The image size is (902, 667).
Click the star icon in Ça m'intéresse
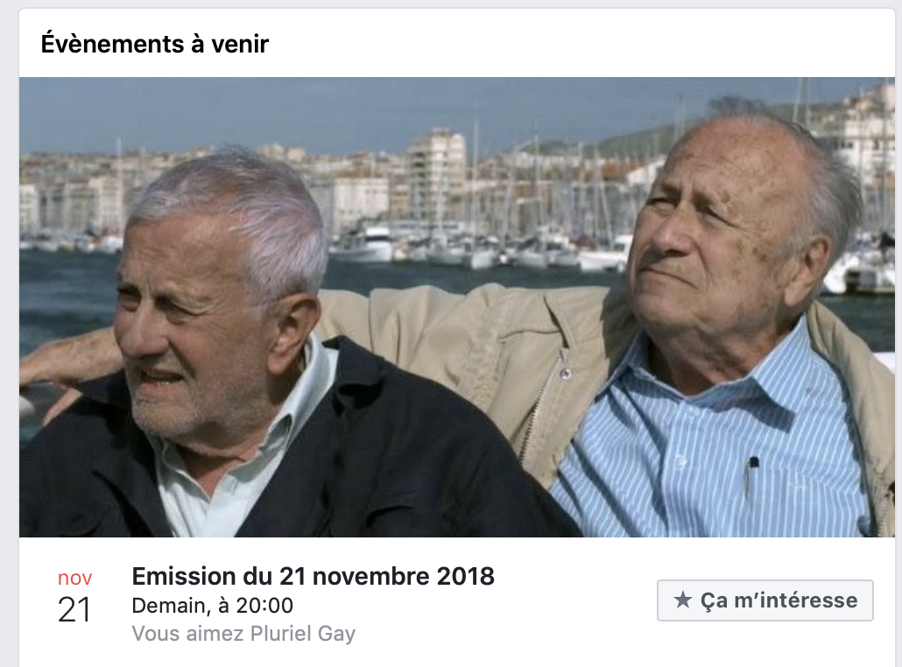[x=682, y=600]
